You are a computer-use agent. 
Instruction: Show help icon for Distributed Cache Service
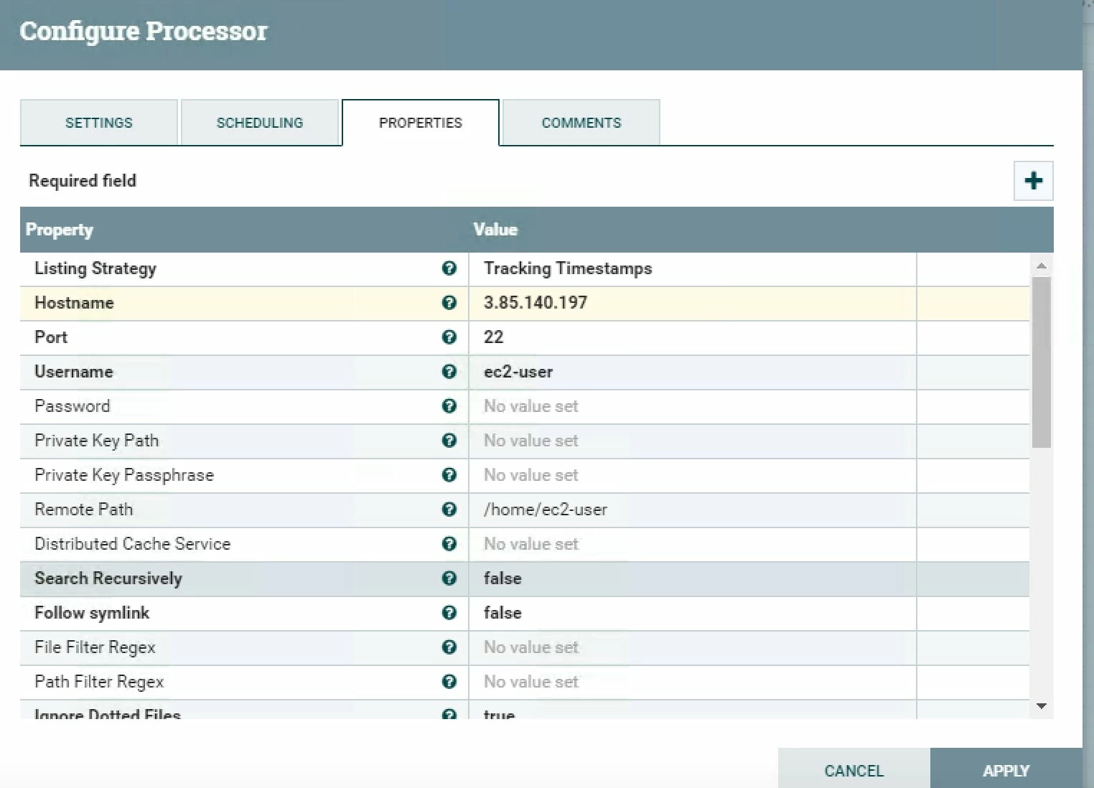point(449,544)
